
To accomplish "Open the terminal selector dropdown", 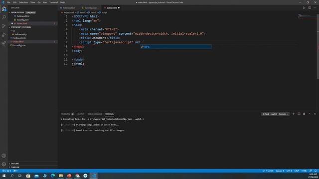I will coord(275,114).
